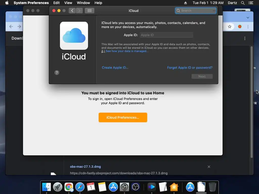Open System Preferences gear in Dock
259x194 pixels.
coord(124,187)
